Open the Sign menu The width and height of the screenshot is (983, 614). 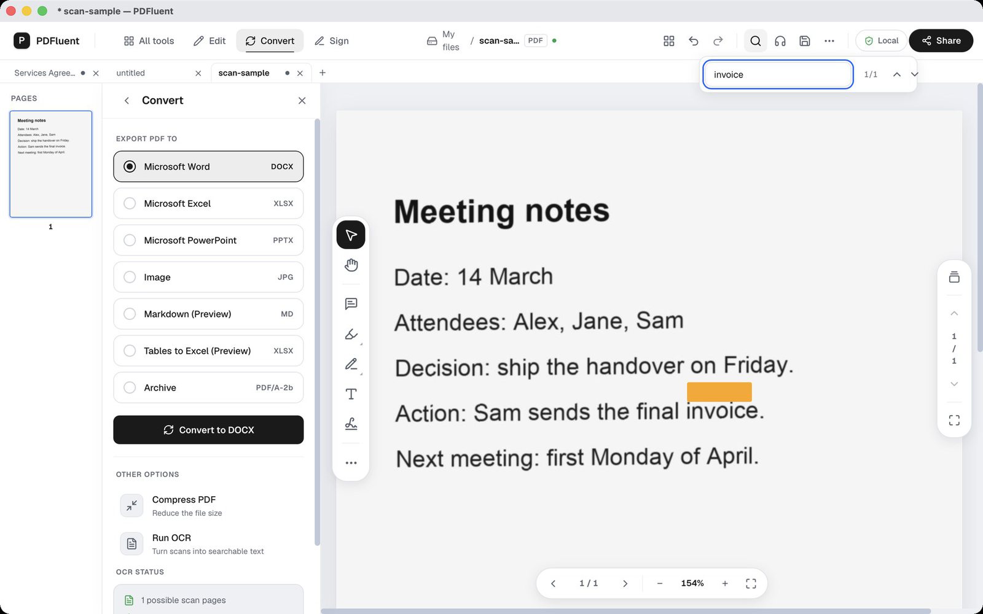point(332,41)
